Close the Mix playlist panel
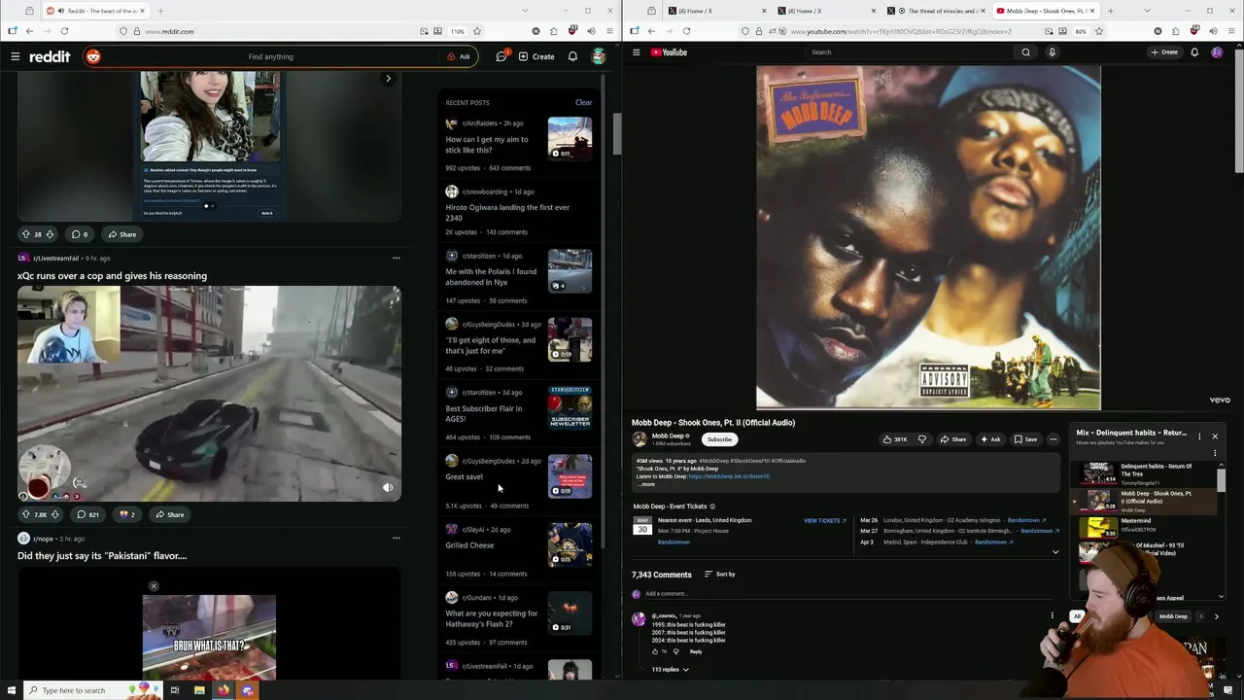Screen dimensions: 1244x700 1214,437
